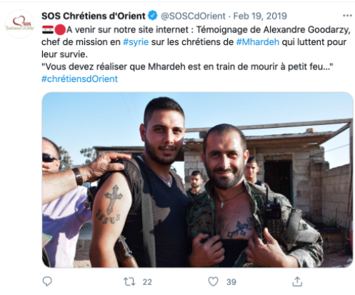Click the @SOSCdOrient handle
The width and height of the screenshot is (355, 295).
[x=193, y=16]
